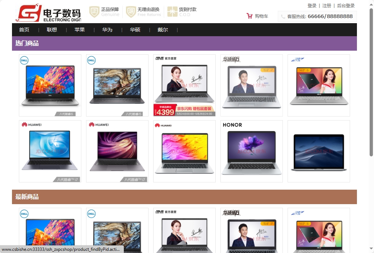Click the DELL logo on the first product image
Screen dimensions: 374x253
[x=23, y=60]
